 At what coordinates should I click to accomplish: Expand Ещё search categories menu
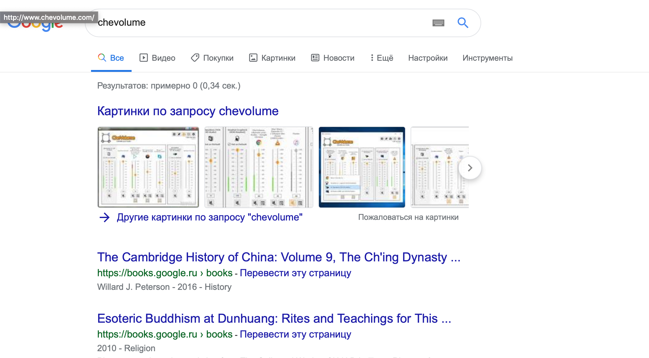point(382,58)
